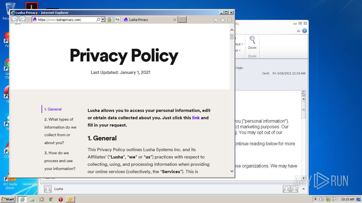Open the VLC media player desktop shortcut
The height and width of the screenshot is (203, 362).
[10, 180]
